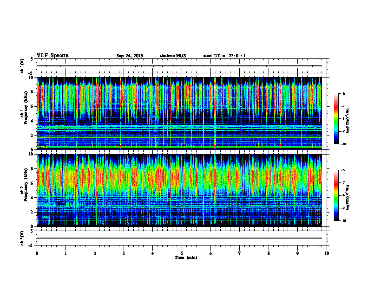
Task: Click the "2" kHz tick on ch.1 spectrogram
Action: [x=32, y=136]
